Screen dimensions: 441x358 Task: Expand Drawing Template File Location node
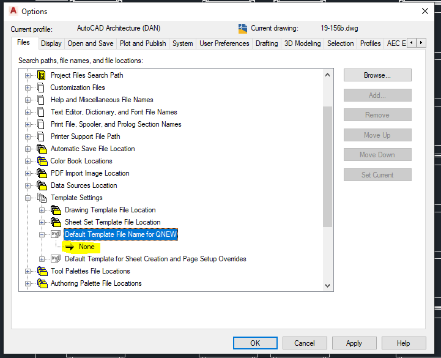pyautogui.click(x=42, y=211)
